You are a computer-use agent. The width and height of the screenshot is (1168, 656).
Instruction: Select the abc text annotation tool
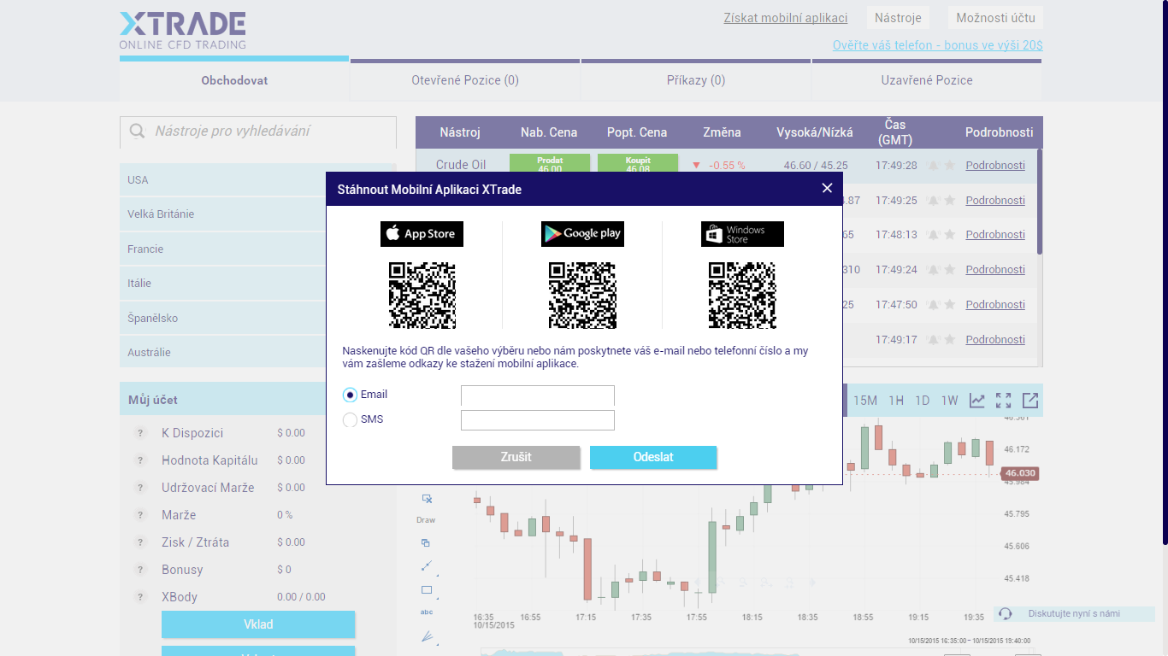[427, 612]
